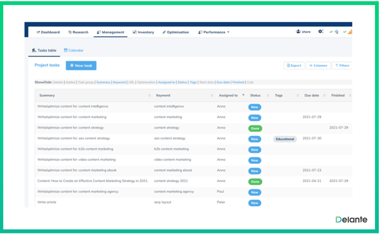Image resolution: width=380 pixels, height=234 pixels.
Task: Toggle Due date in Show/hide row
Action: pos(223,82)
